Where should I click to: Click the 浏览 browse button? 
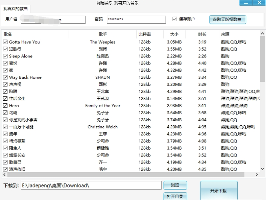pyautogui.click(x=175, y=185)
